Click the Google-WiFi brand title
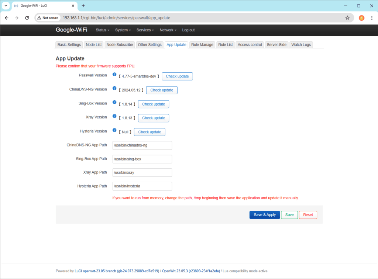378x279 pixels. click(x=71, y=30)
